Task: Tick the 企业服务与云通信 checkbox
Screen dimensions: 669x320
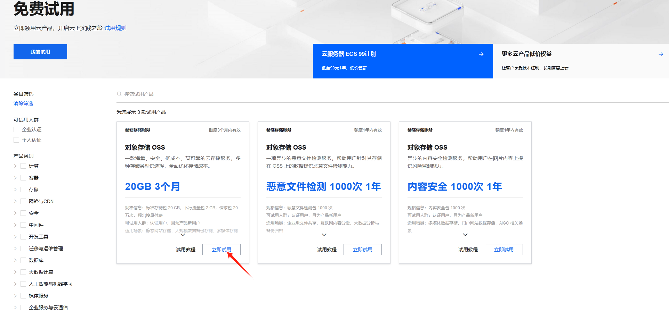Action: tap(23, 308)
